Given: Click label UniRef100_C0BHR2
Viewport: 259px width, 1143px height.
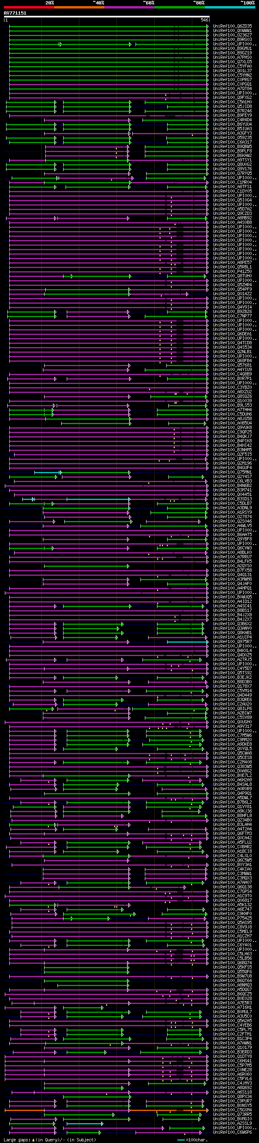Looking at the screenshot, I should tap(232, 847).
